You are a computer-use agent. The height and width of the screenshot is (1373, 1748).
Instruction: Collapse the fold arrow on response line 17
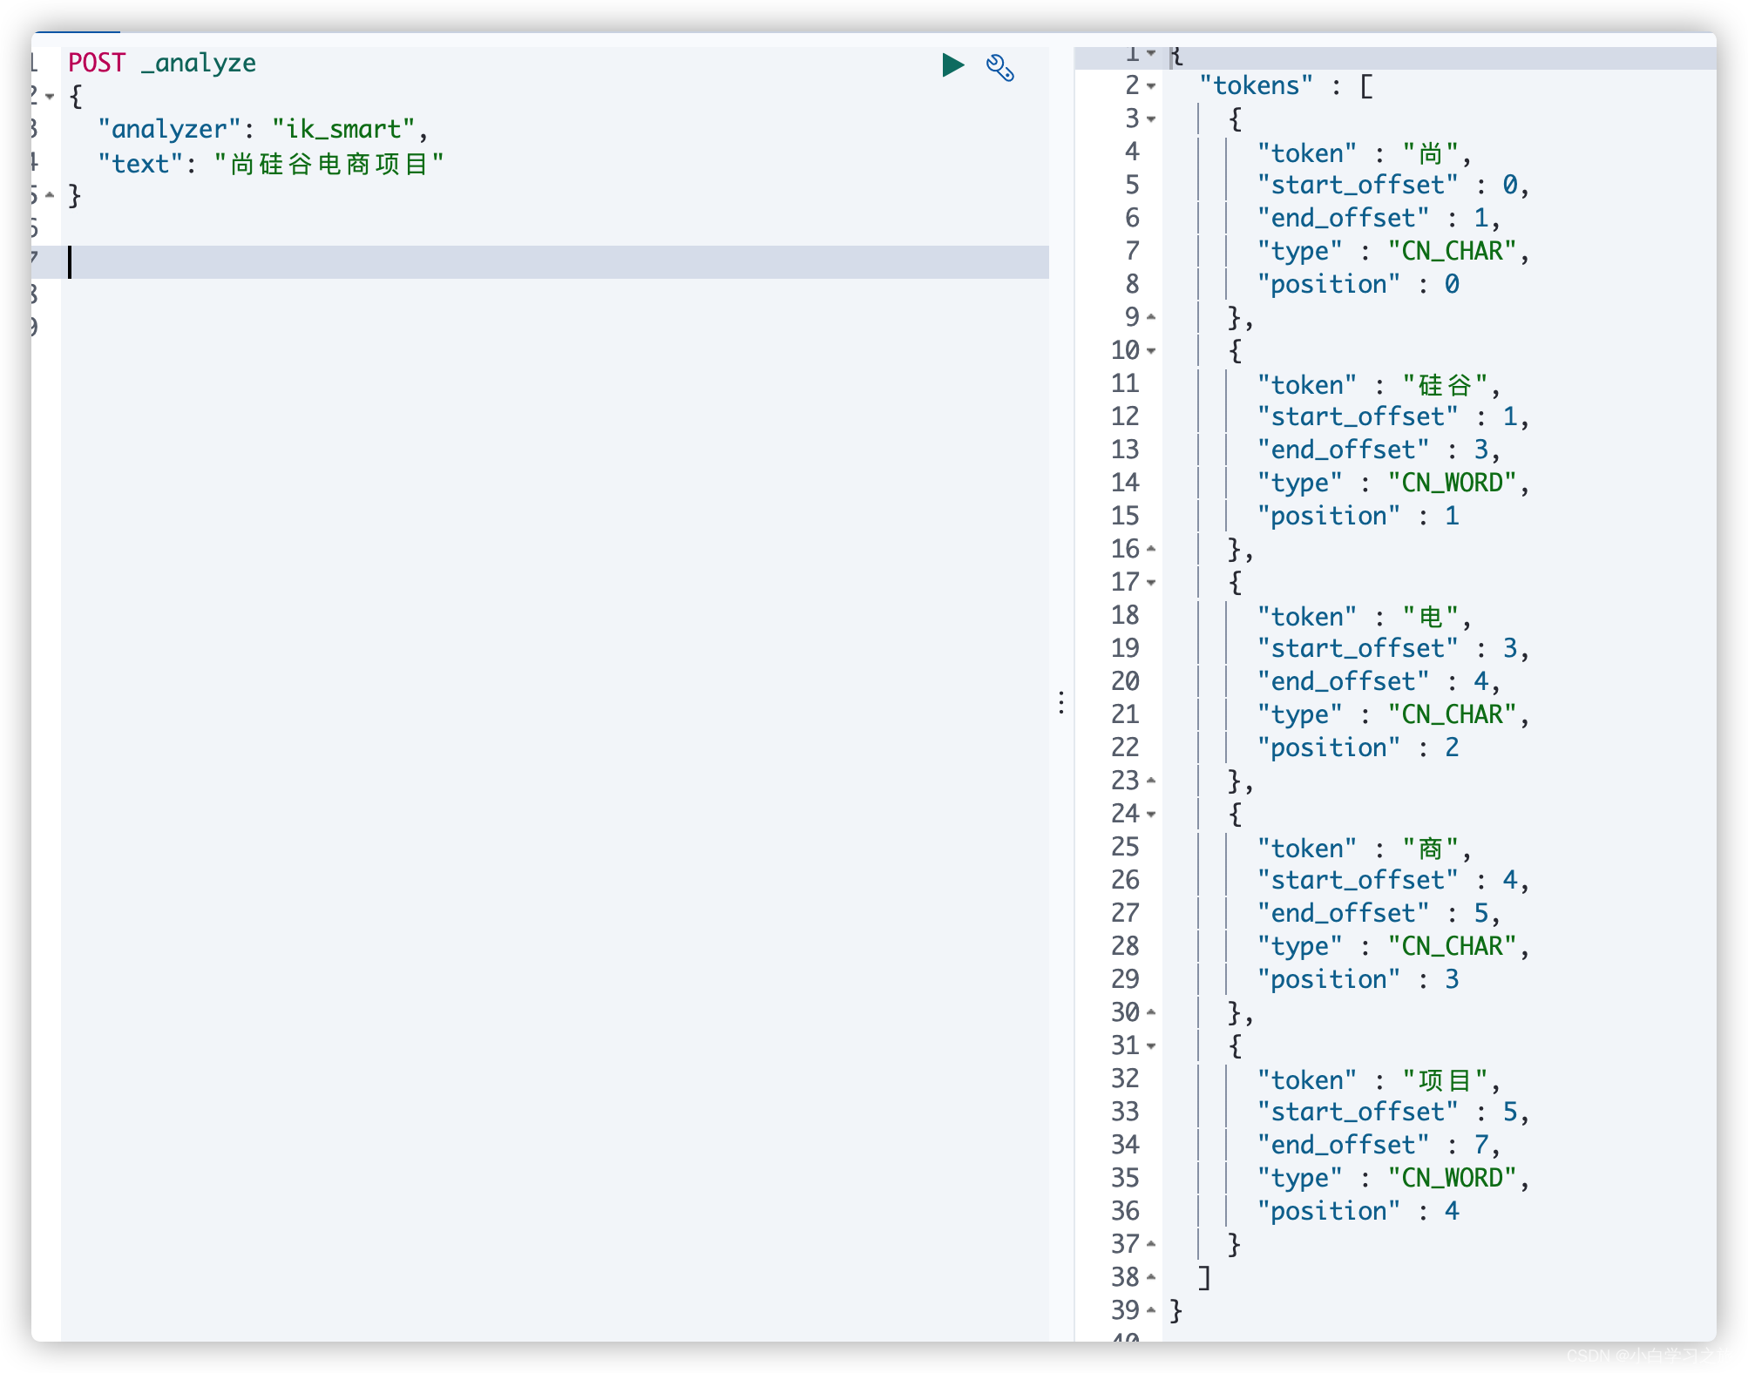pyautogui.click(x=1151, y=583)
